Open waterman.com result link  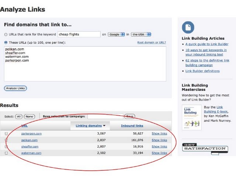pyautogui.click(x=31, y=153)
